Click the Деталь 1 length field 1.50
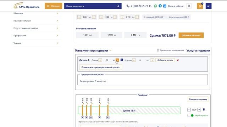Image resolution: width=227 pixels, height=127 pixels. pyautogui.click(x=106, y=60)
